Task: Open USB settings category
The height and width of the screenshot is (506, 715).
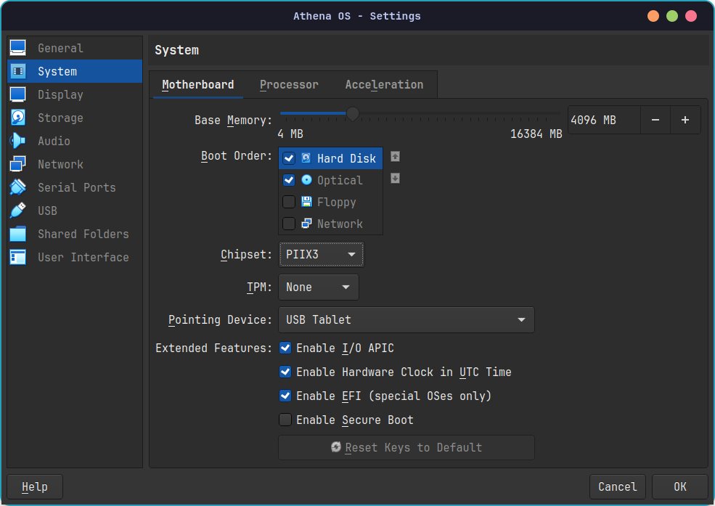Action: (x=75, y=211)
